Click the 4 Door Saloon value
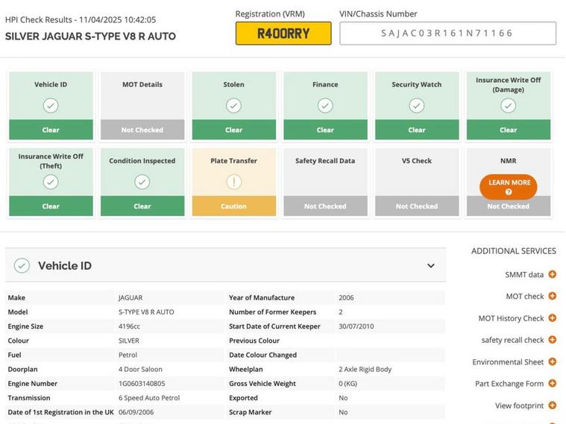Image resolution: width=566 pixels, height=424 pixels. tap(140, 369)
